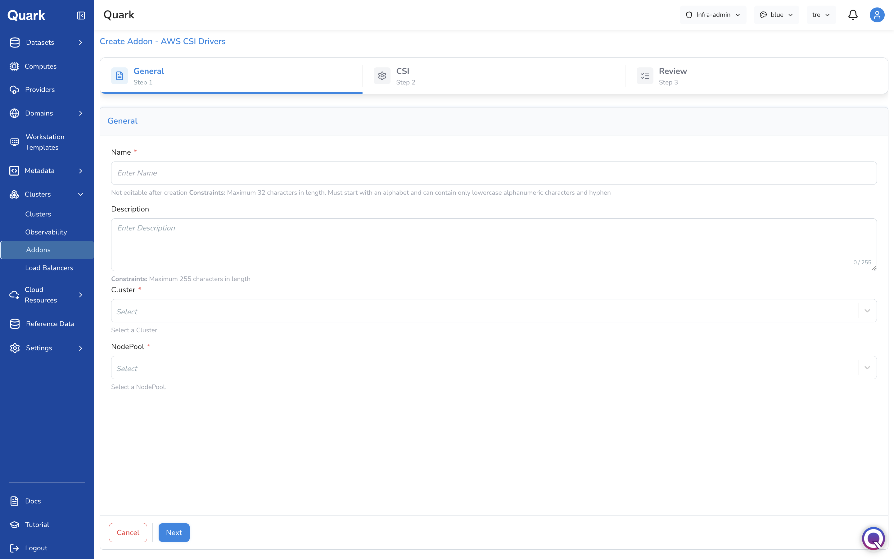This screenshot has height=559, width=894.
Task: Click the Metadata code icon
Action: tap(14, 171)
